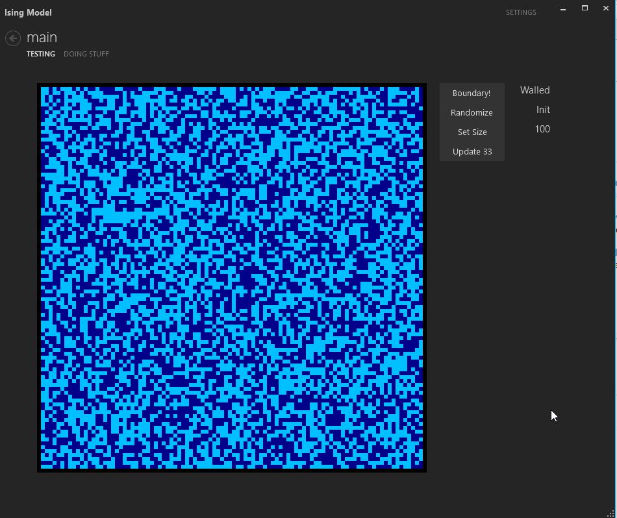617x518 pixels.
Task: Click the Randomize button
Action: click(472, 112)
